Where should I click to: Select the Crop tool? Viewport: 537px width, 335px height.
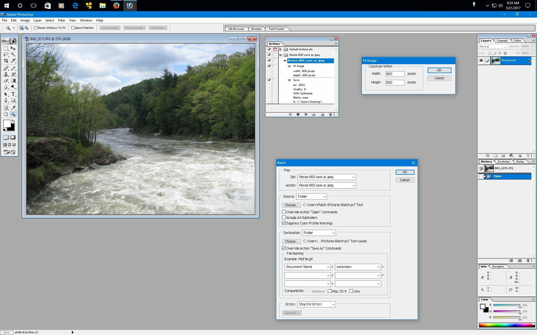pyautogui.click(x=6, y=61)
